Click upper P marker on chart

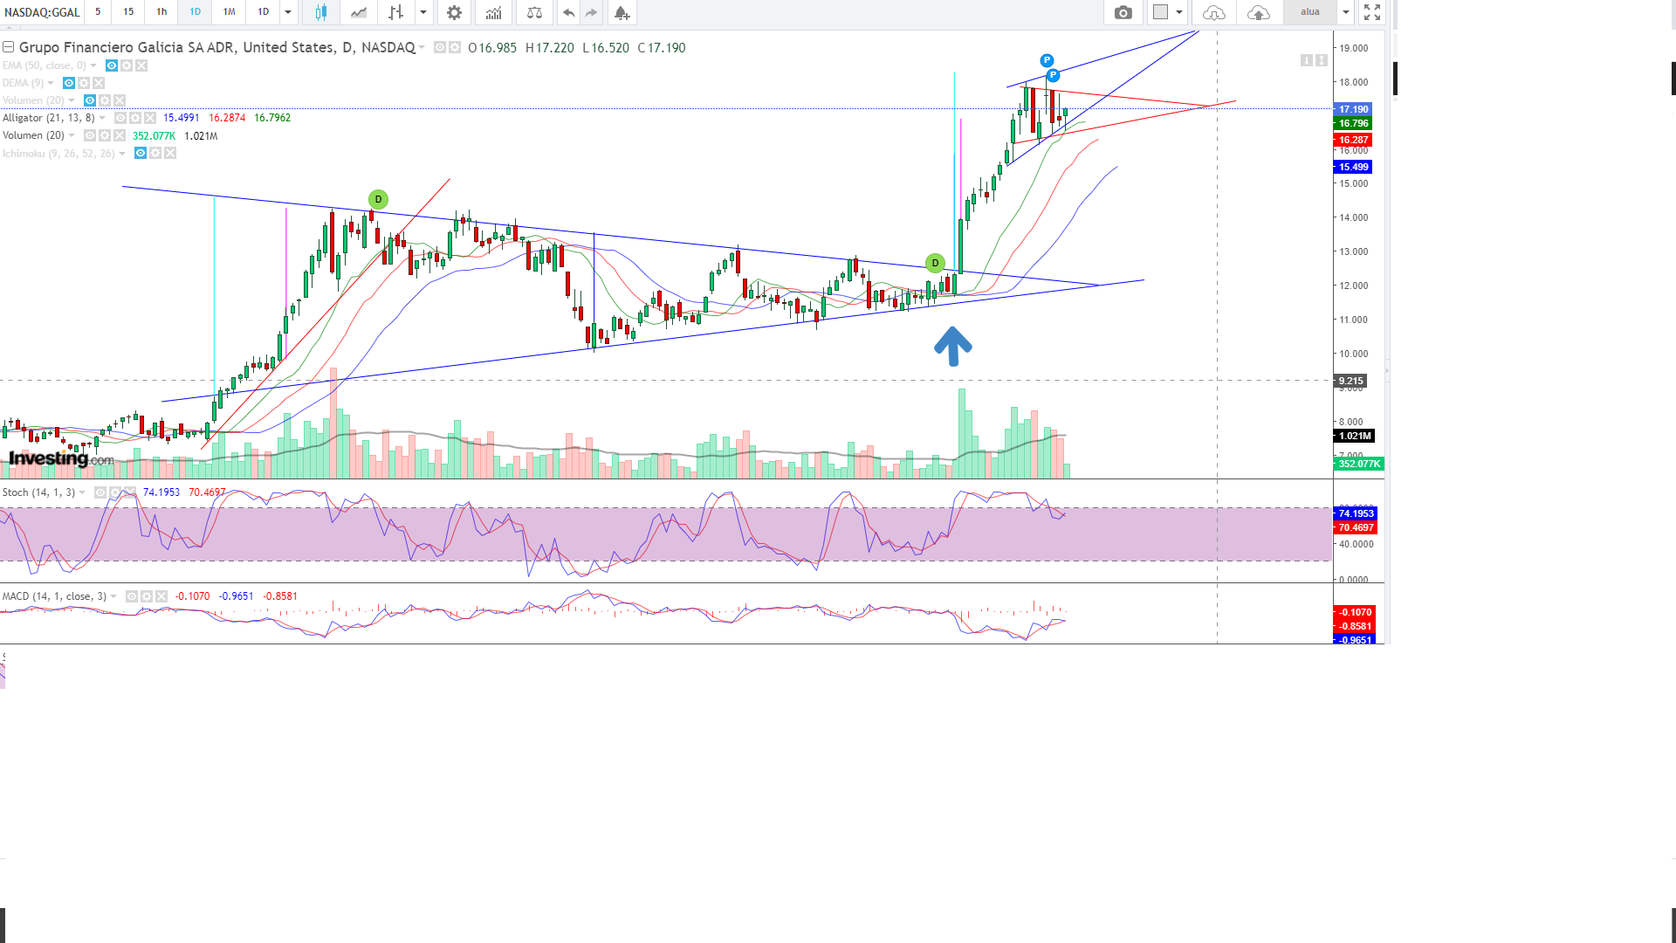pos(1047,60)
